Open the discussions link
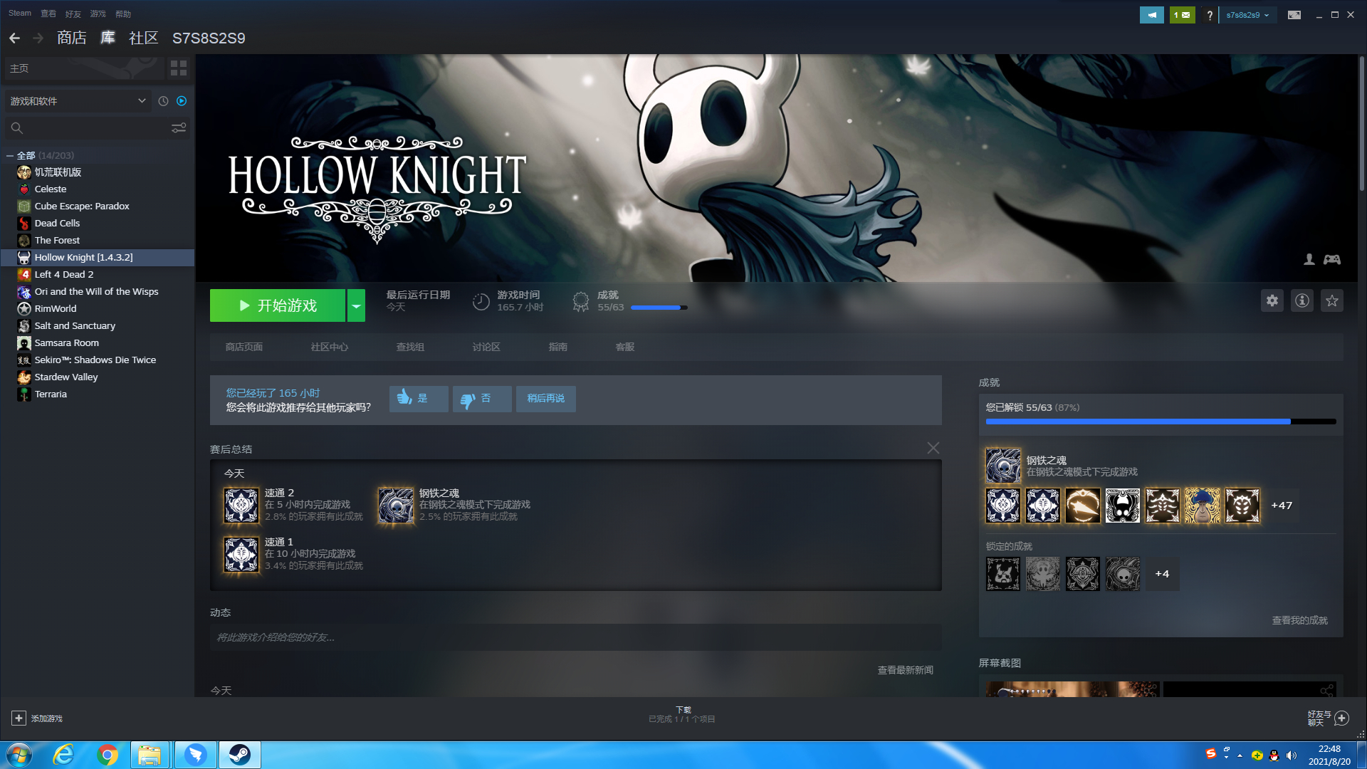1367x769 pixels. tap(486, 347)
